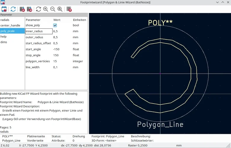Select the dims page in list

click(4, 42)
